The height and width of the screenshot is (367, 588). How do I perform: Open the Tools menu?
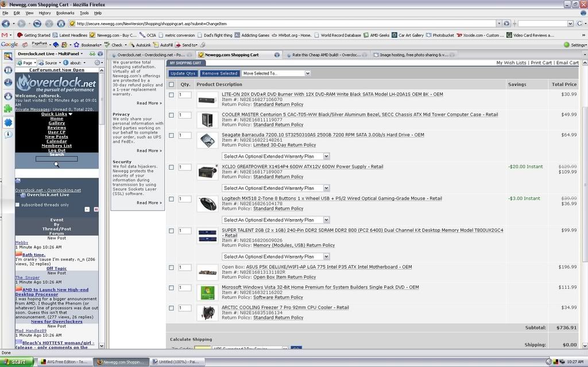pos(84,13)
